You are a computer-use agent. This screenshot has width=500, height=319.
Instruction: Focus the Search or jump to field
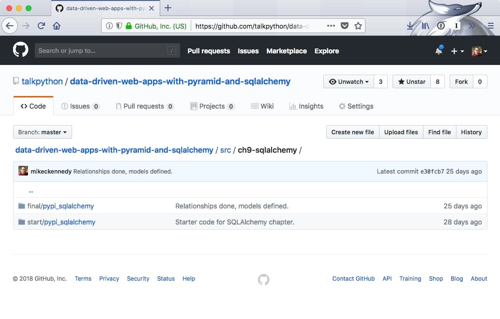click(102, 50)
